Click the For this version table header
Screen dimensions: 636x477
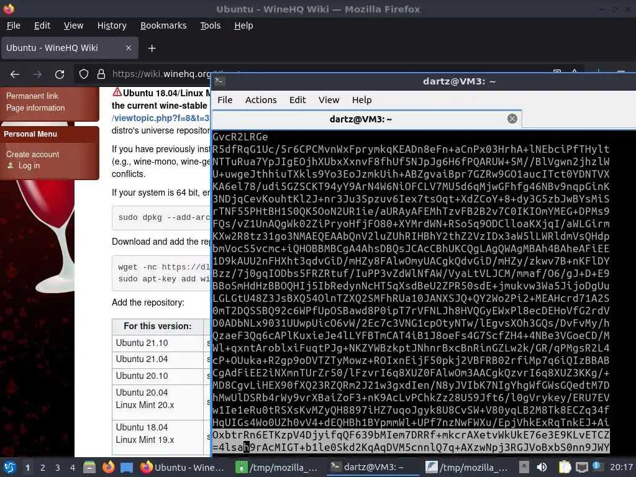157,327
